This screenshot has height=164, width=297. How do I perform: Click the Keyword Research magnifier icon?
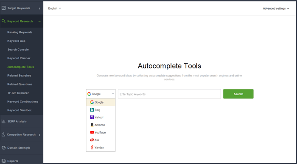[3, 21]
